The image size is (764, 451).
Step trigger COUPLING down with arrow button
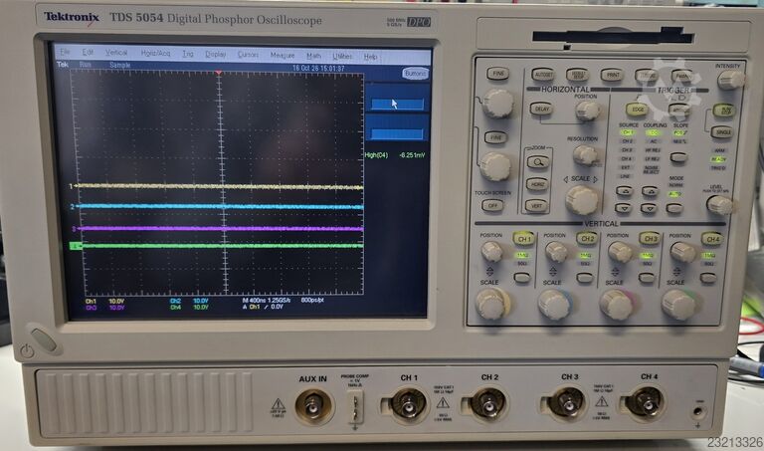point(649,209)
